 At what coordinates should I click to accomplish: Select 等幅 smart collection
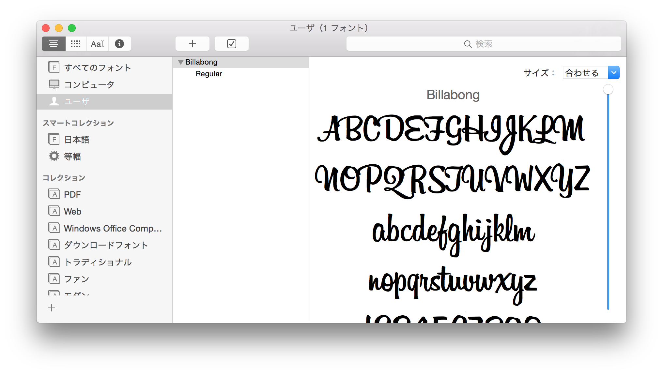(x=72, y=156)
